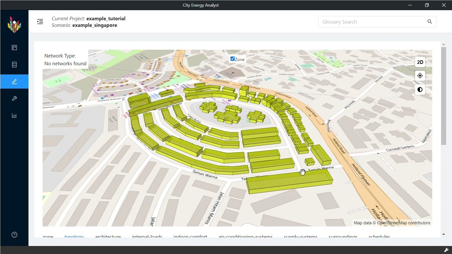Open the Dashboard bar chart icon
The height and width of the screenshot is (254, 452).
pos(14,115)
